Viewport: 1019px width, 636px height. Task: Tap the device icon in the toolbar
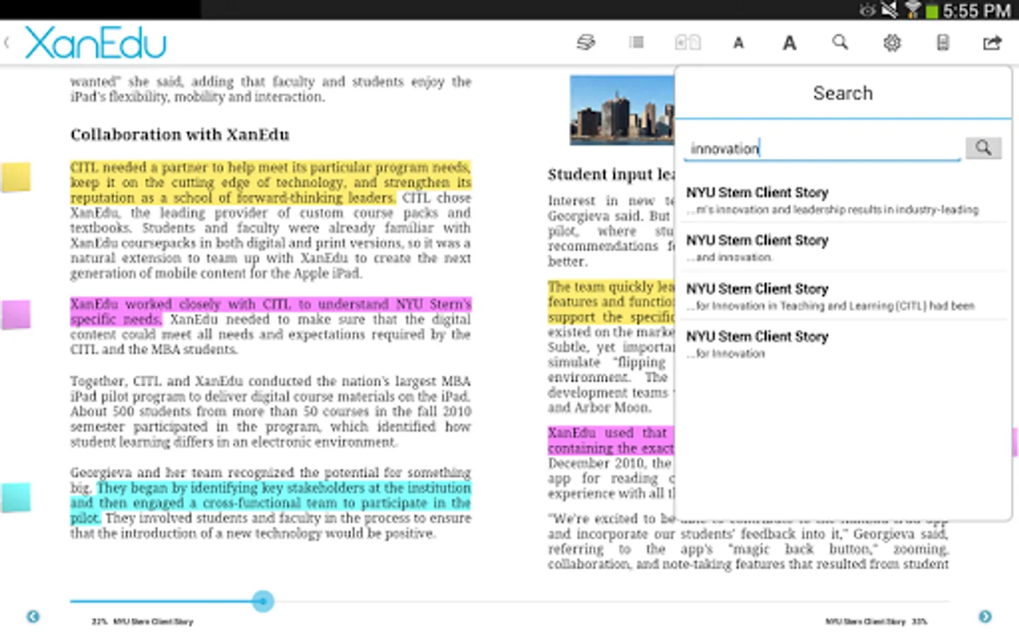pyautogui.click(x=943, y=43)
